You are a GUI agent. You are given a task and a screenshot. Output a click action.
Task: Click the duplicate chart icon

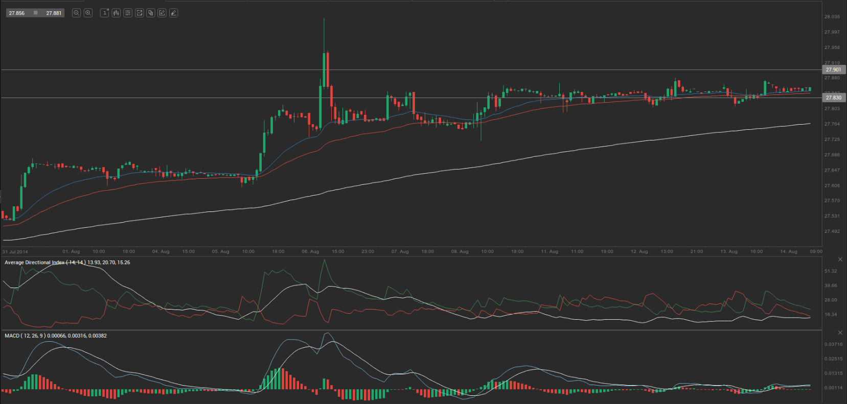(151, 13)
